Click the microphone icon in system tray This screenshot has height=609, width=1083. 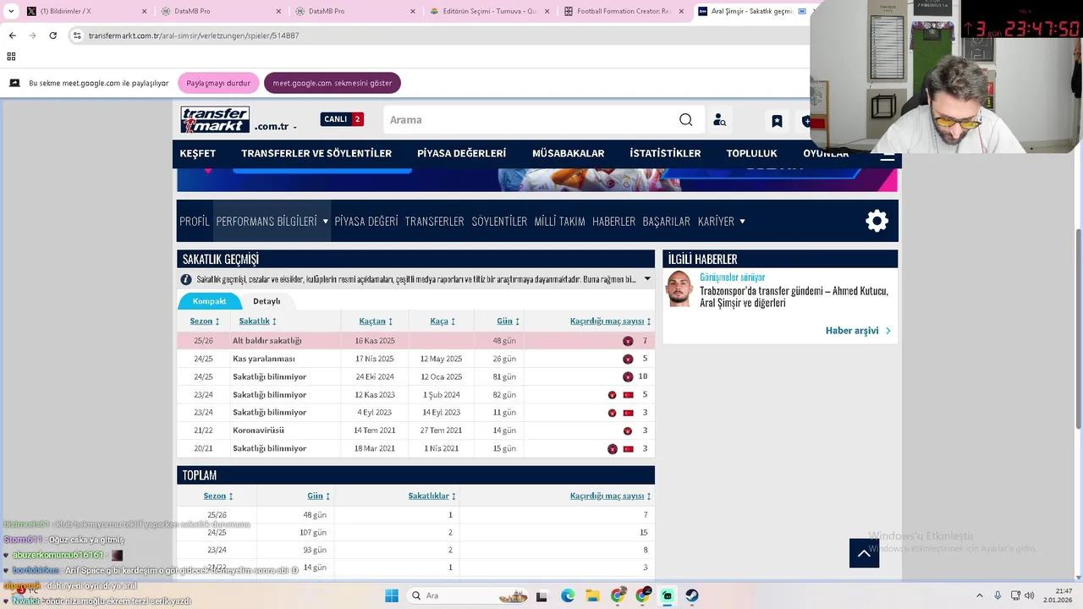pos(998,595)
